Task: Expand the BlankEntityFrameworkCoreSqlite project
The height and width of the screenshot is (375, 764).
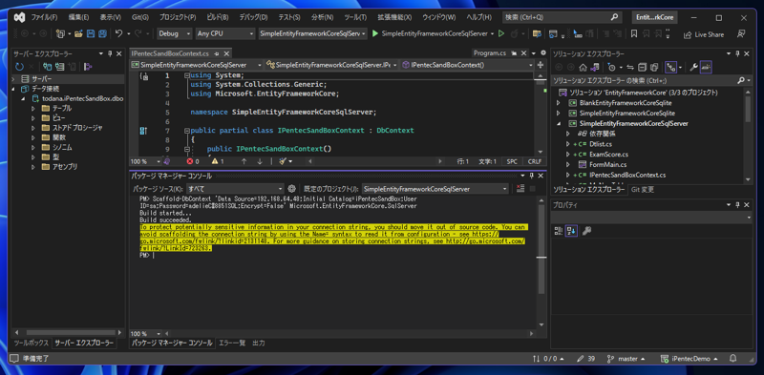Action: 559,103
